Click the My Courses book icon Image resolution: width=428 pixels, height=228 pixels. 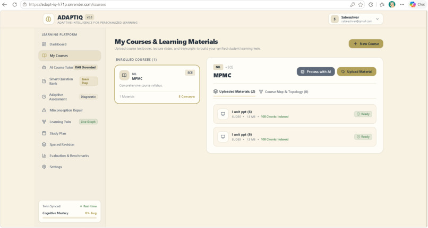point(44,56)
